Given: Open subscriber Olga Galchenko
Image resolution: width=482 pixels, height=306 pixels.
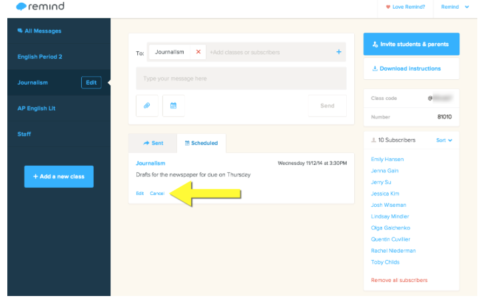Looking at the screenshot, I should point(390,228).
